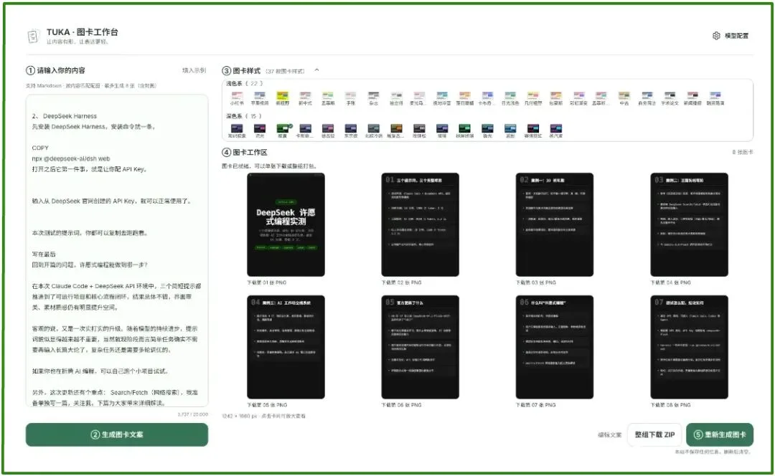This screenshot has width=775, height=476.
Task: Select the 东京夜 dark style
Action: tap(350, 131)
